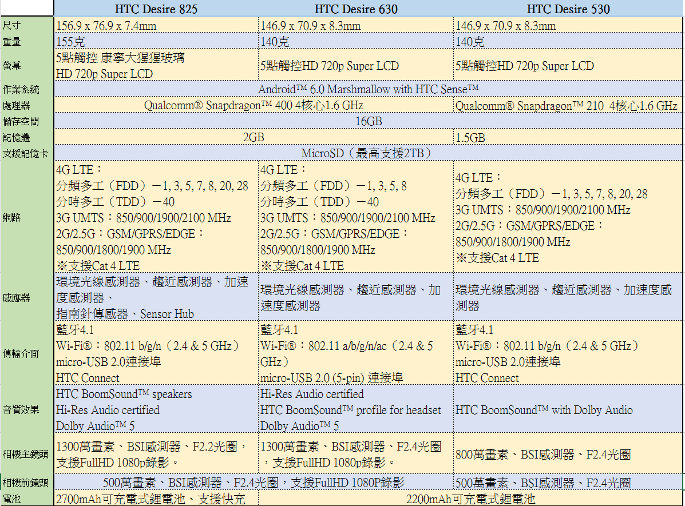This screenshot has height=506, width=685.
Task: Click the Snapdragon 400 processor cell
Action: pyautogui.click(x=254, y=105)
